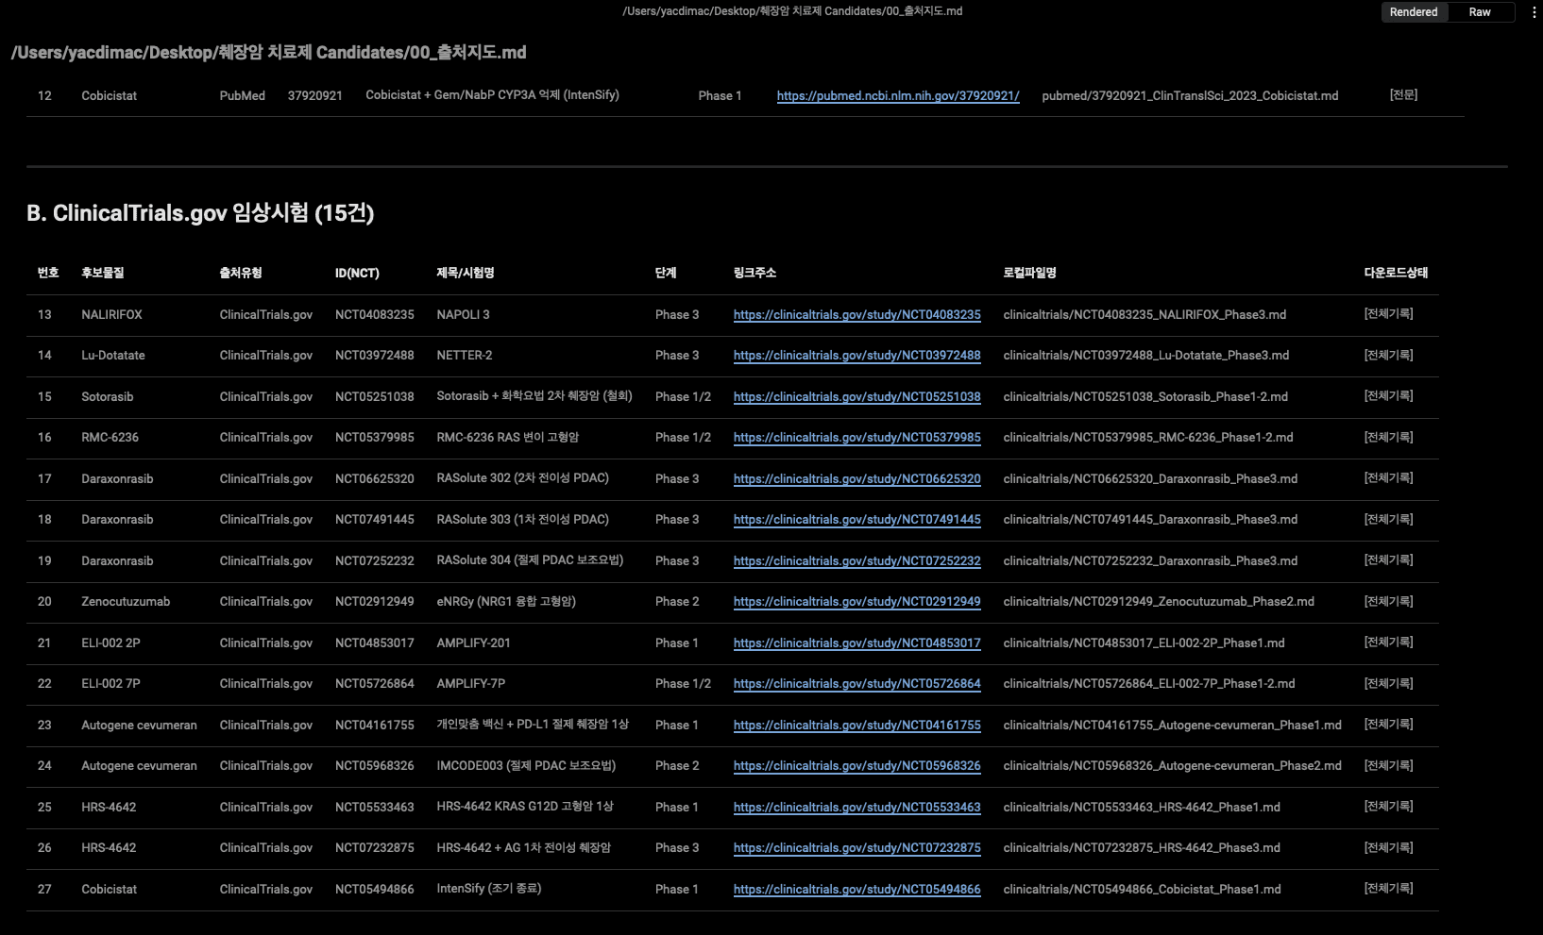Viewport: 1543px width, 935px height.
Task: Go to the NCT04161755 study link
Action: coord(857,726)
